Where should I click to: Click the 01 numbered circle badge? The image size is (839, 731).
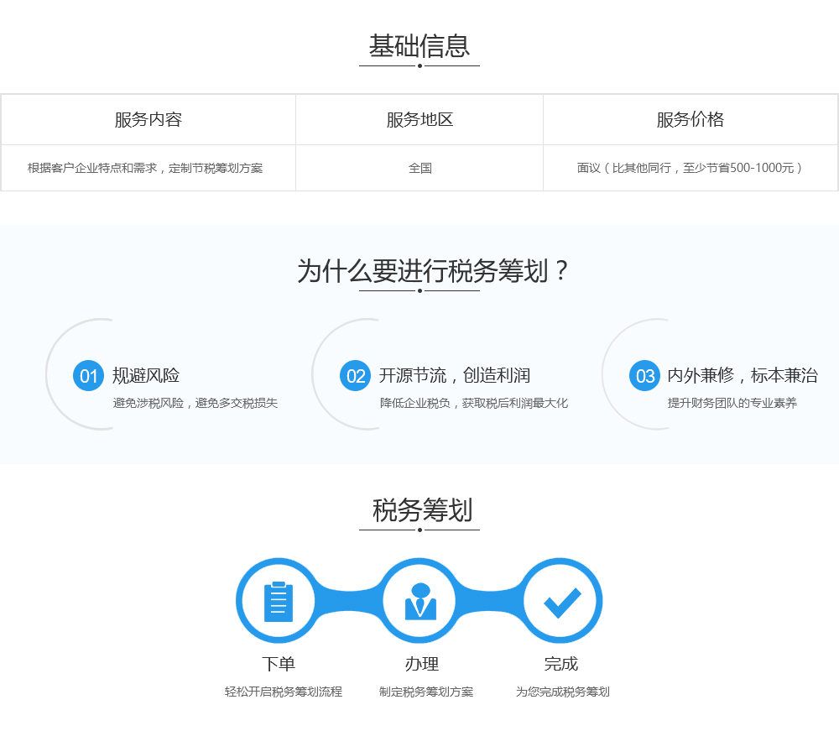(x=88, y=376)
